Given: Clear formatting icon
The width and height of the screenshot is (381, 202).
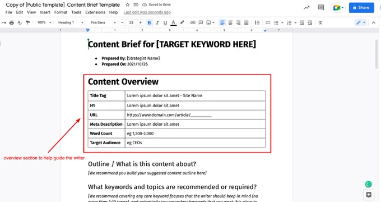Looking at the screenshot, I should (x=320, y=22).
